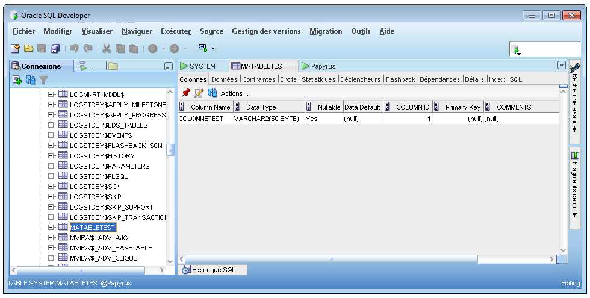Select the LOGSTDBY$HISTORY table
590x298 pixels.
102,156
